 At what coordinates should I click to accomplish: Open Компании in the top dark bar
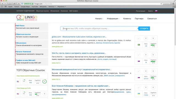[64, 11]
